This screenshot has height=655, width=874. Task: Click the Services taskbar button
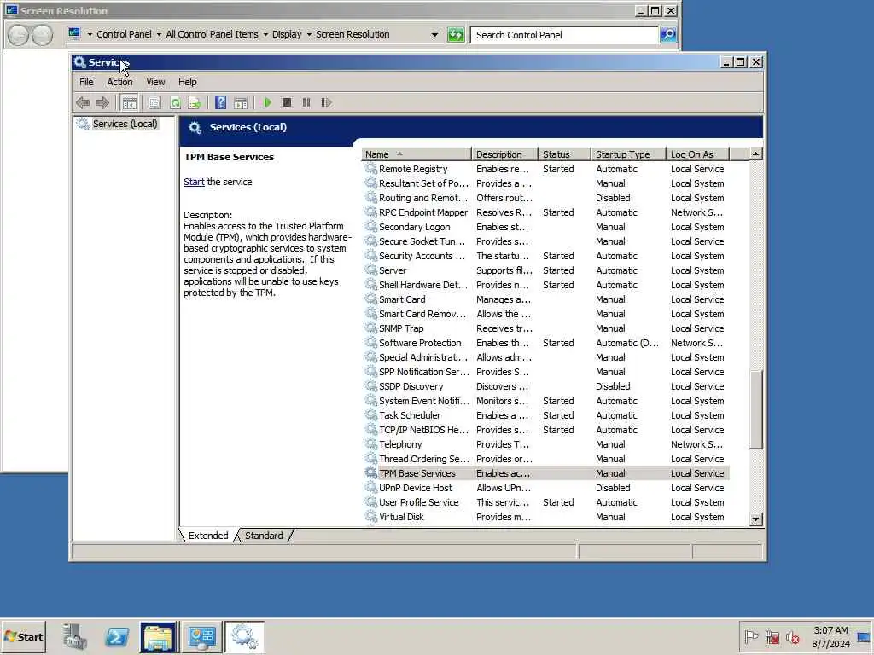(x=244, y=636)
